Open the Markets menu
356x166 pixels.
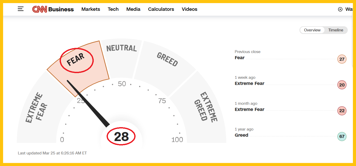point(91,9)
